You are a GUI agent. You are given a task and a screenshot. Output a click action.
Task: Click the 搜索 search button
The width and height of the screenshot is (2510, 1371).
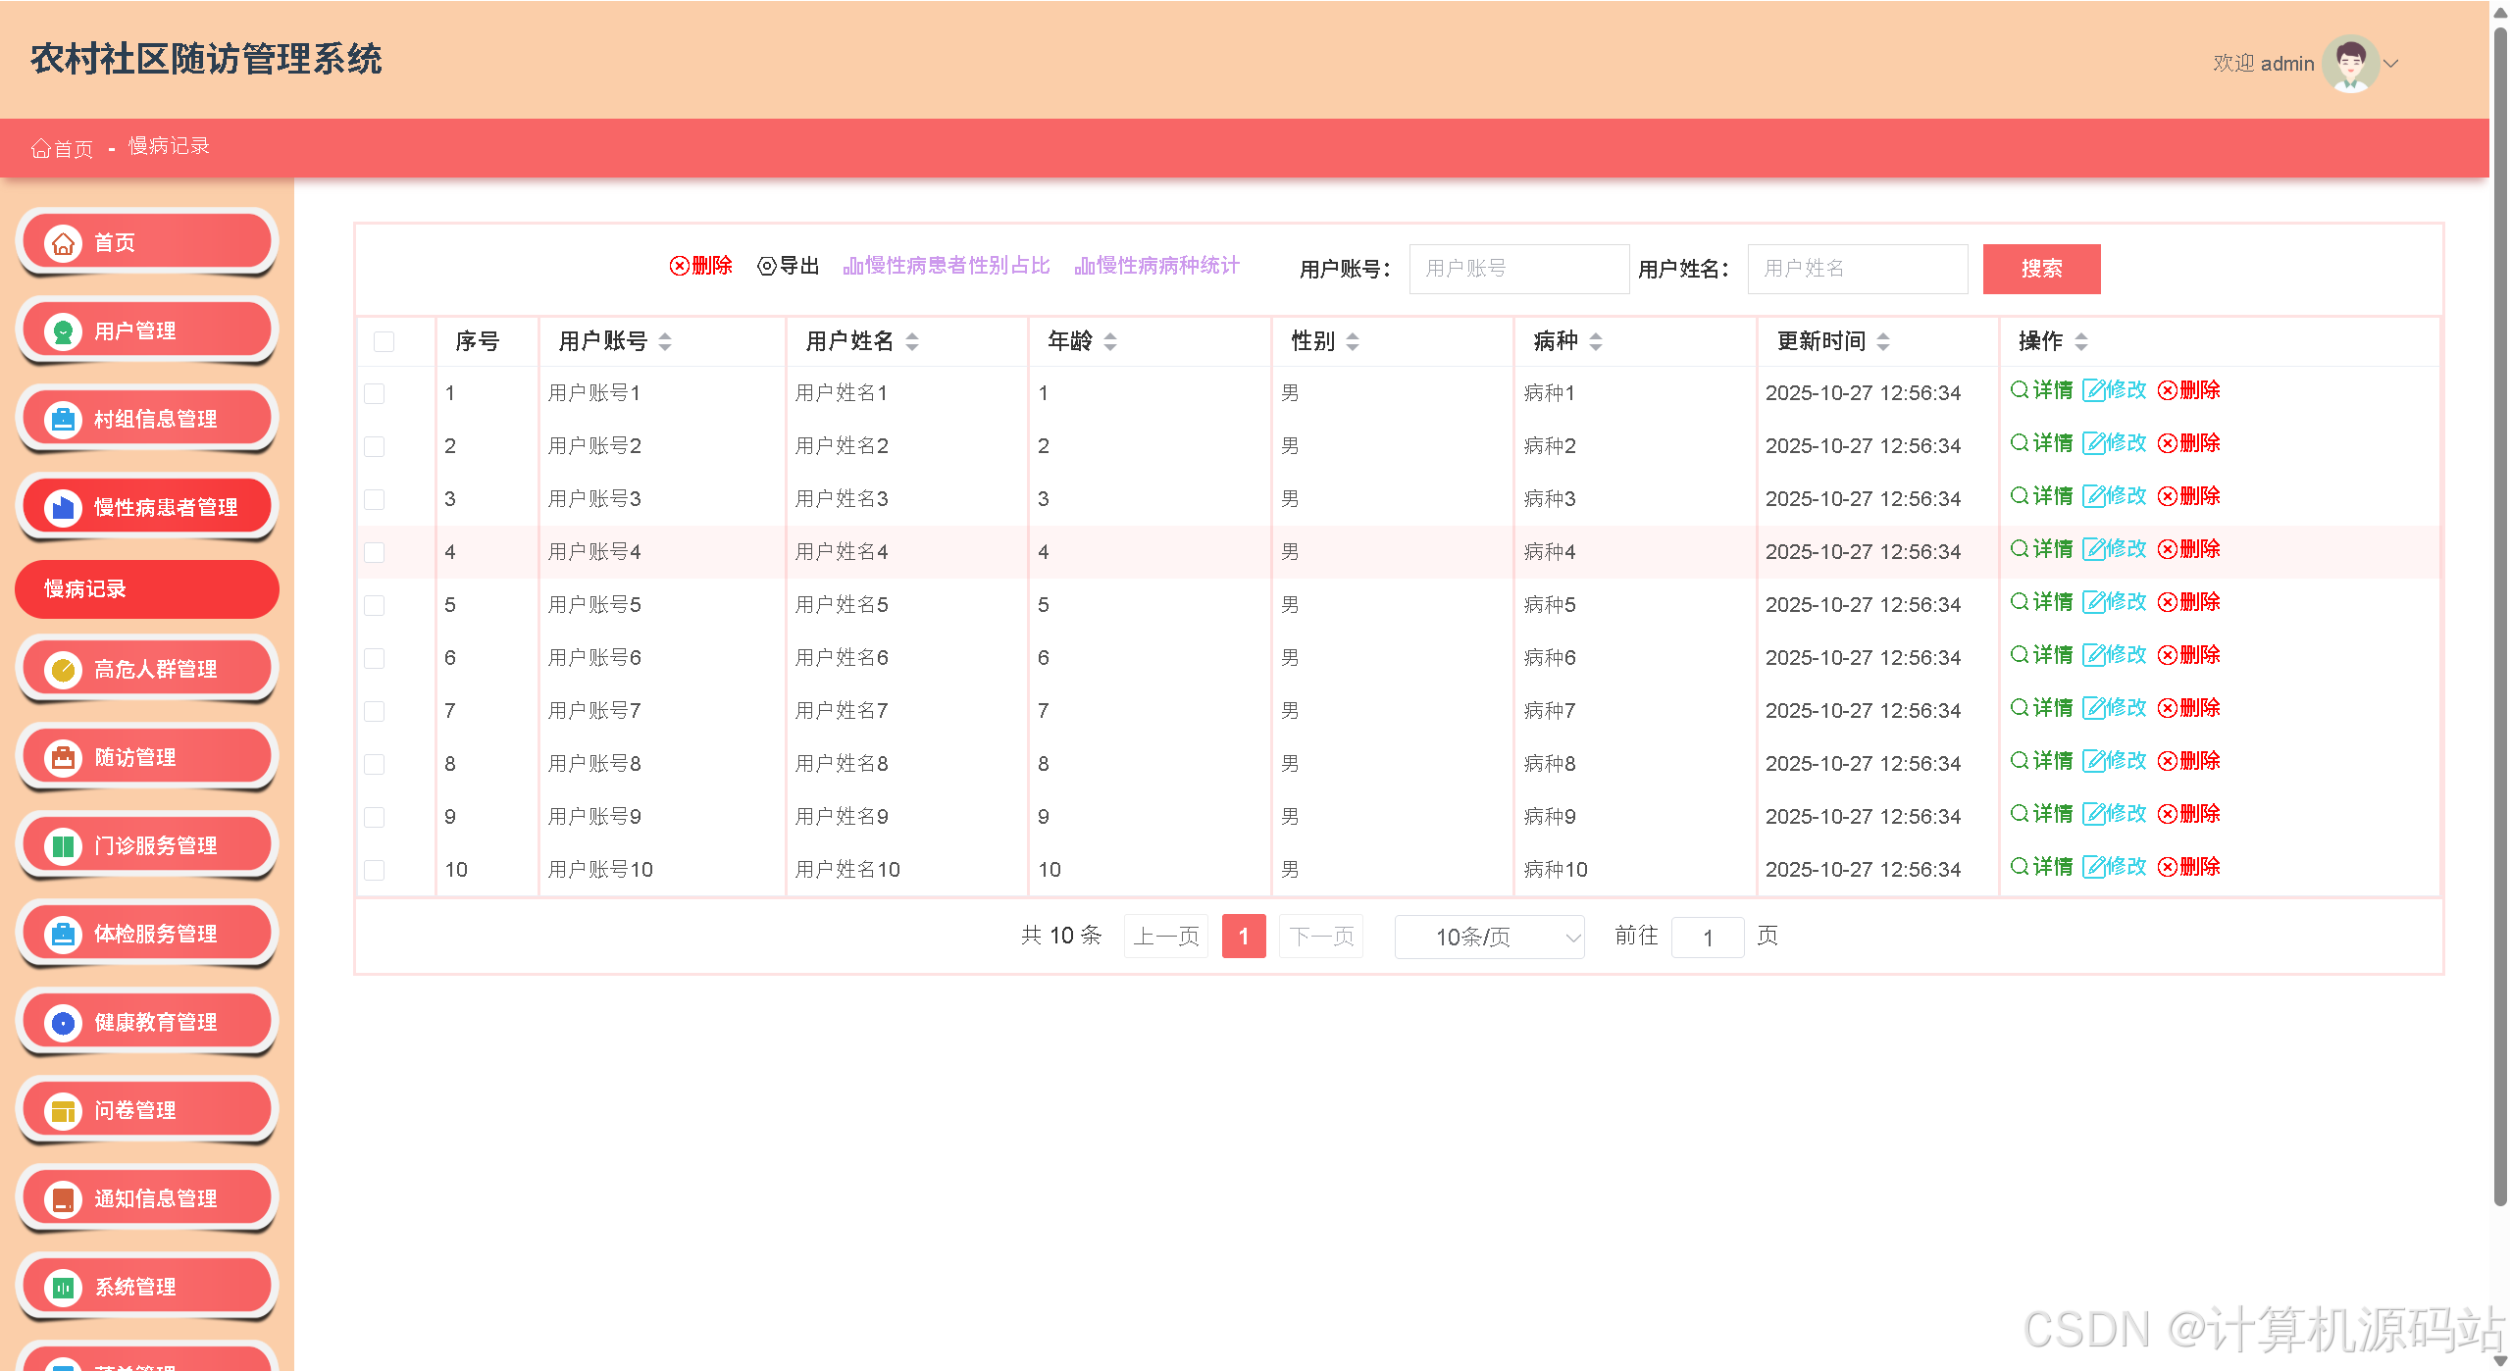coord(2041,269)
